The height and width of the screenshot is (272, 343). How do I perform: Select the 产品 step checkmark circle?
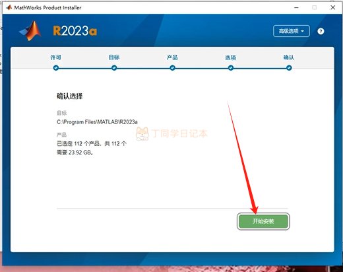(172, 68)
